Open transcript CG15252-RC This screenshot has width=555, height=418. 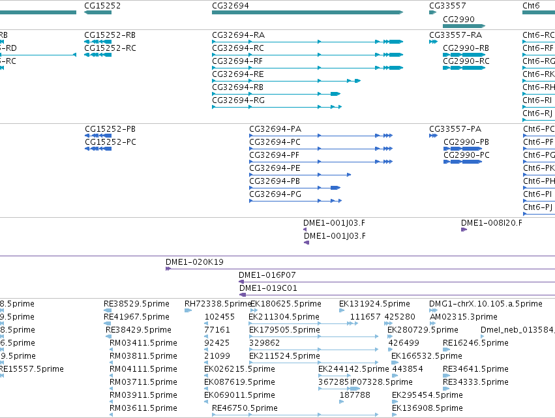click(x=110, y=48)
